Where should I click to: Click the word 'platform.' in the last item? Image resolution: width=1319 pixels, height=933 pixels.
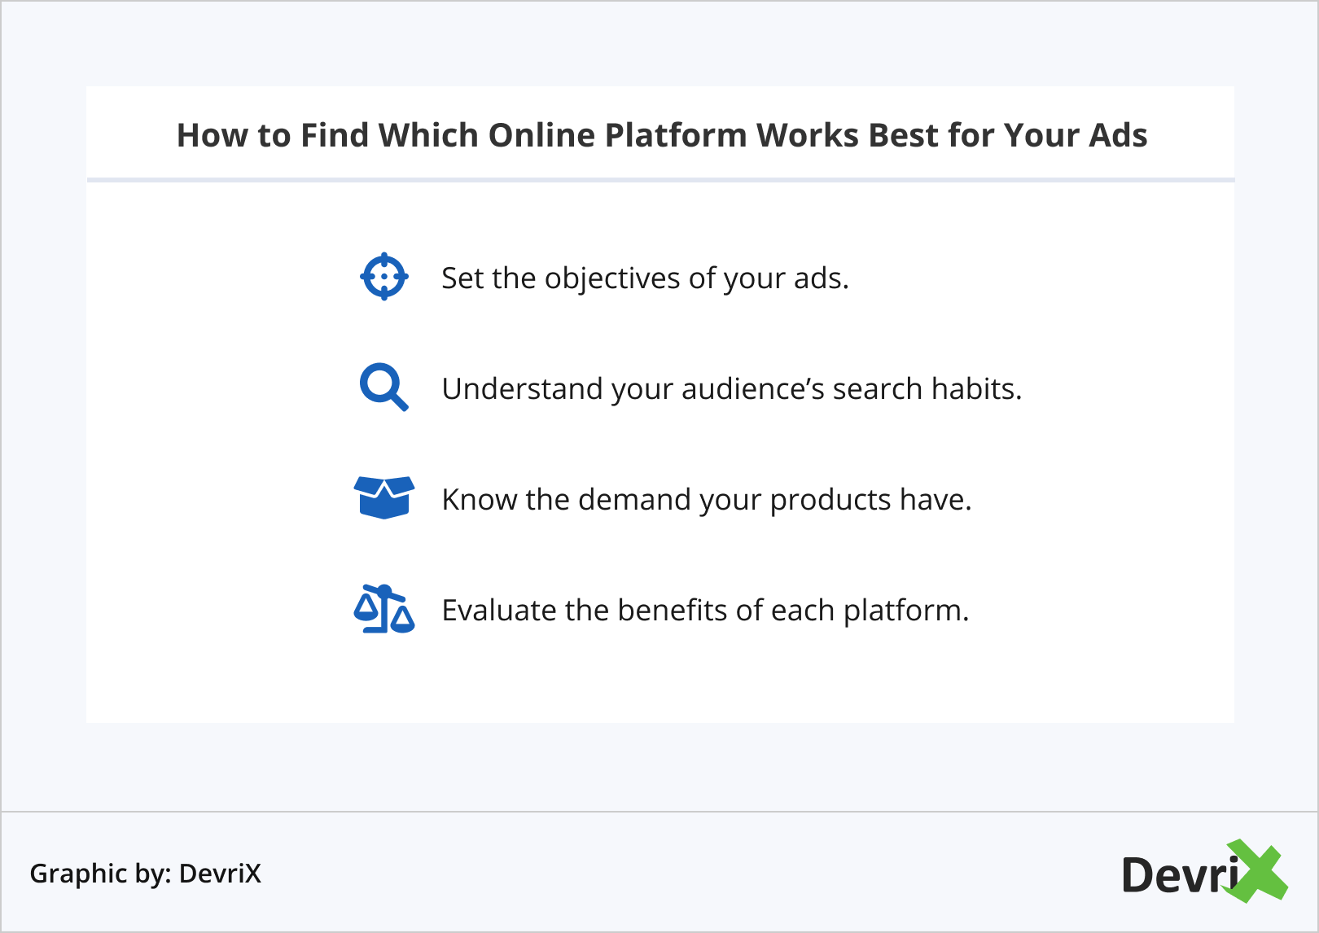(x=906, y=611)
